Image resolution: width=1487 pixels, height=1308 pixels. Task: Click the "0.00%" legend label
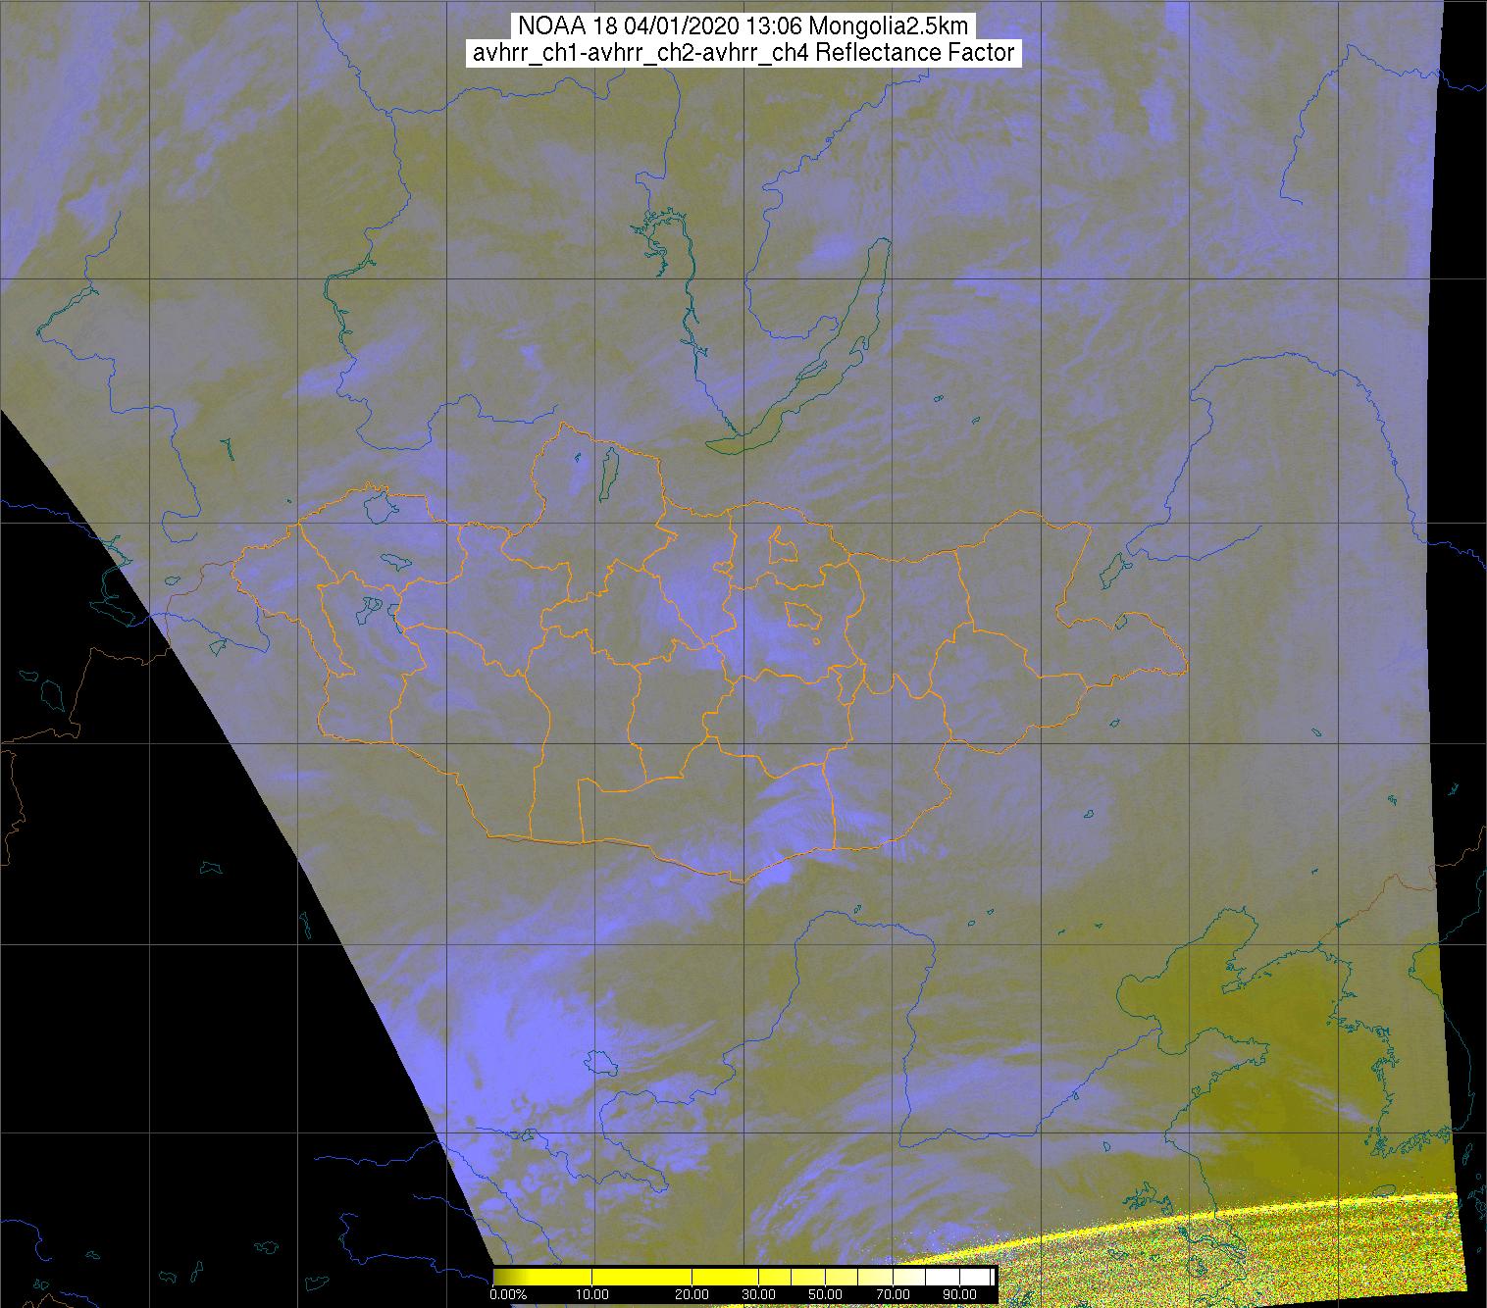pyautogui.click(x=509, y=1294)
